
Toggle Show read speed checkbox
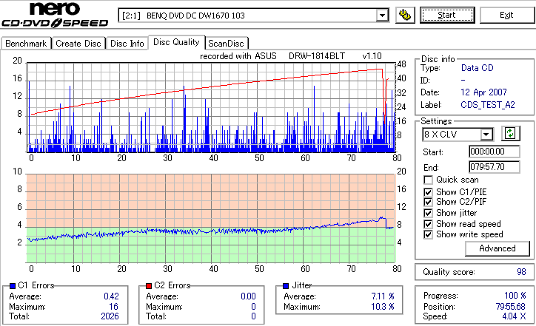click(428, 224)
